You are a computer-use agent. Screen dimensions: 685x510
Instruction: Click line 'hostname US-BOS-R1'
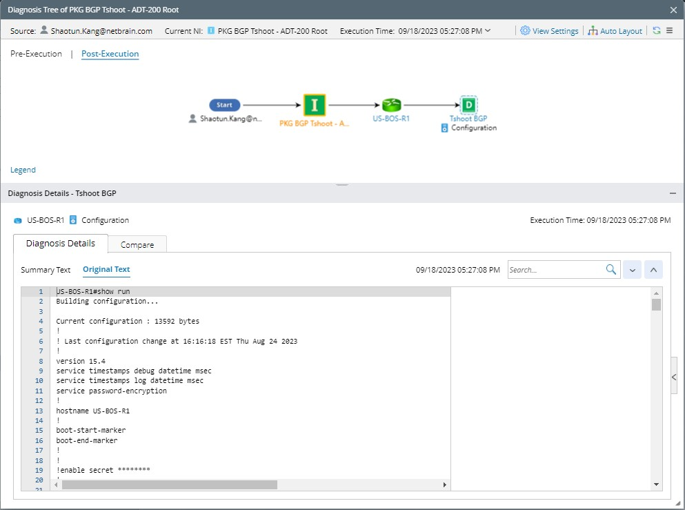92,411
